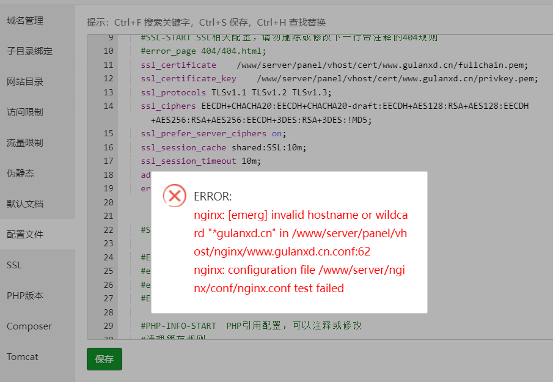
Task: Open the 域名管理 sidebar tab
Action: (x=25, y=21)
